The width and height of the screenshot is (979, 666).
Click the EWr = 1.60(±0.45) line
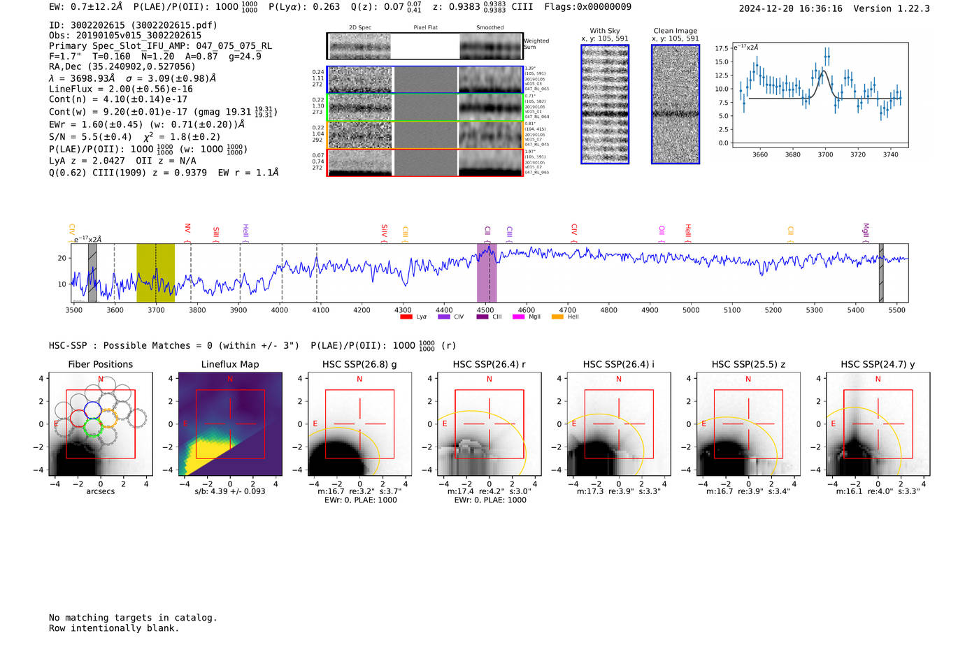click(147, 124)
